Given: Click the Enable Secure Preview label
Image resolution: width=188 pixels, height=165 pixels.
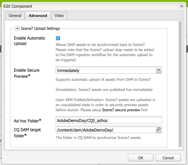Looking at the screenshot, I should (26, 73).
